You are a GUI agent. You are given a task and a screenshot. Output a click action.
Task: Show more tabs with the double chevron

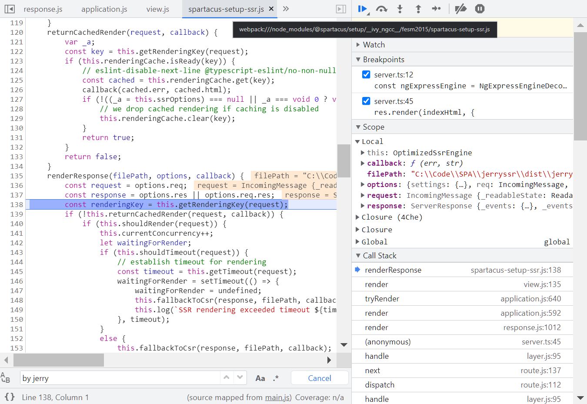click(286, 9)
